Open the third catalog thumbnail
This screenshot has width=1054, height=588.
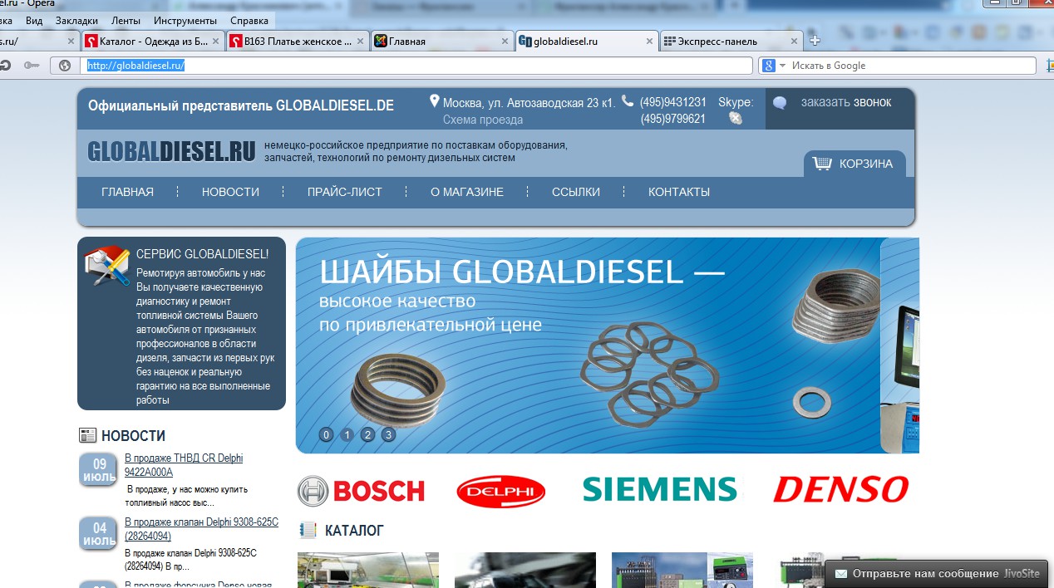pyautogui.click(x=682, y=570)
